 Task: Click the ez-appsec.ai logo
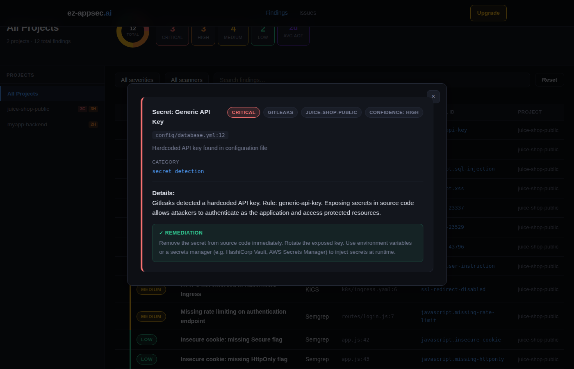(x=89, y=13)
